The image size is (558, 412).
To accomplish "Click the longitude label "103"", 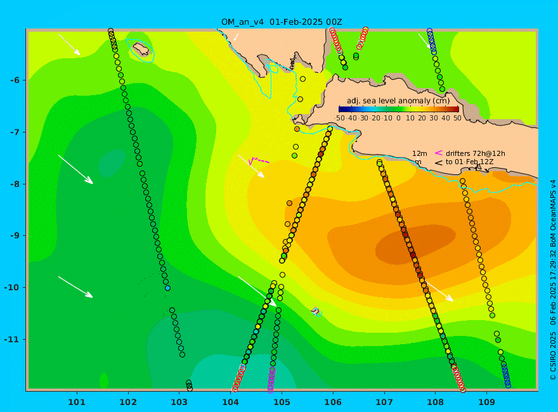I will click(179, 402).
